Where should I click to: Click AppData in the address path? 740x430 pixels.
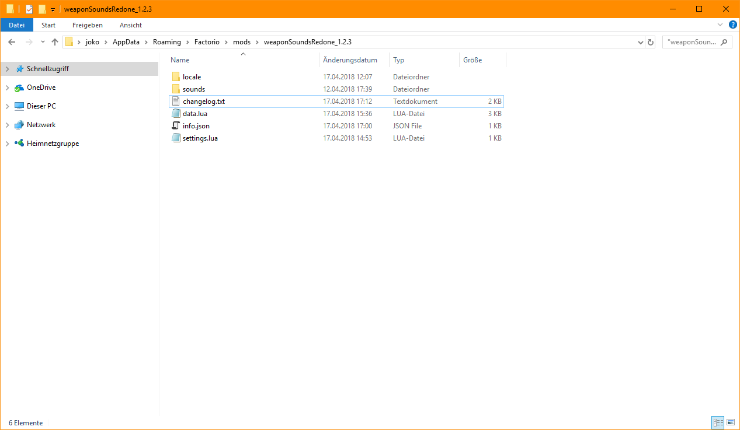point(126,42)
